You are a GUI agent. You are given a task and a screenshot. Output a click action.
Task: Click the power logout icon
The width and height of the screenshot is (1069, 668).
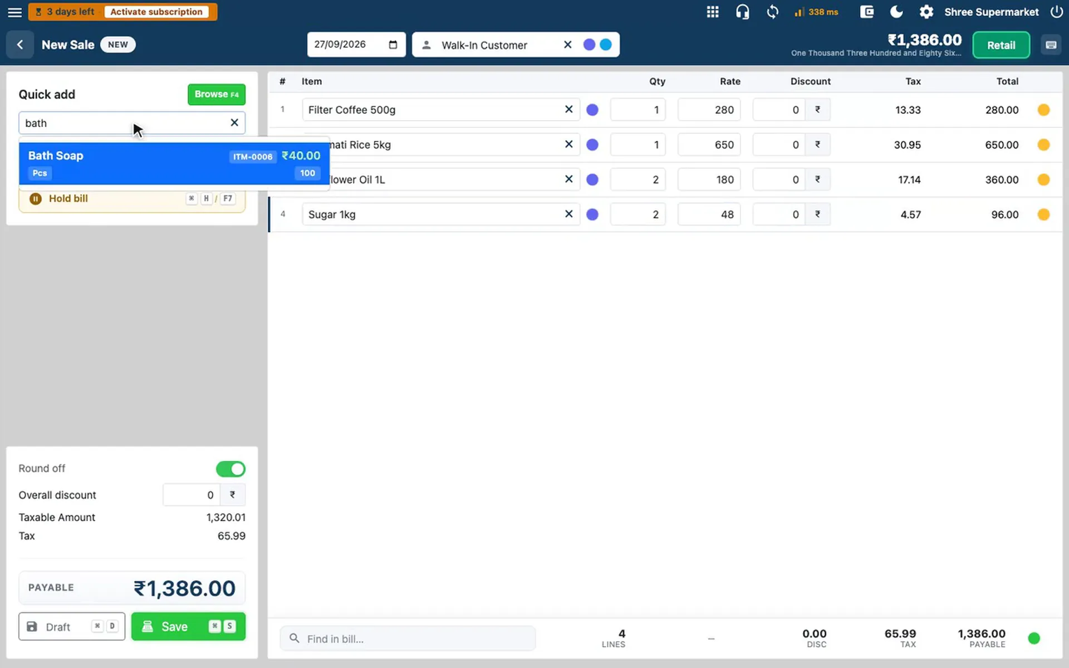pyautogui.click(x=1056, y=12)
